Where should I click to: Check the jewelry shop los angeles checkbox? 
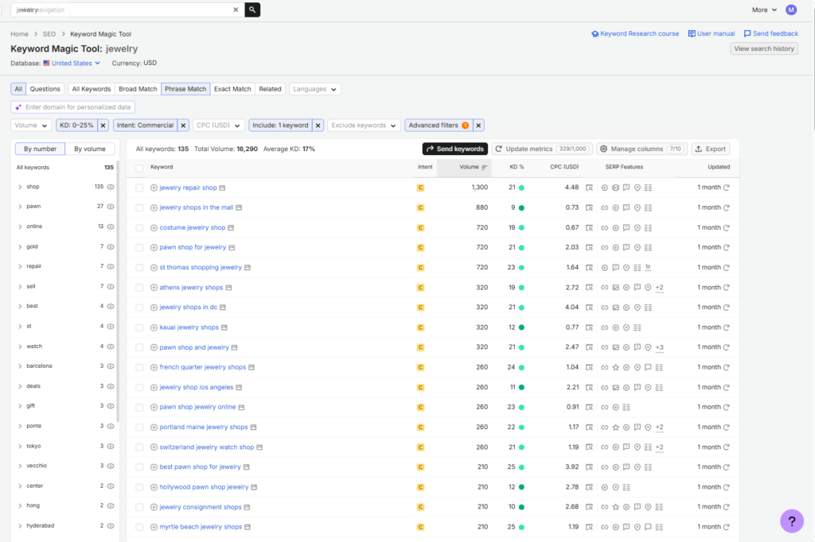tap(139, 388)
